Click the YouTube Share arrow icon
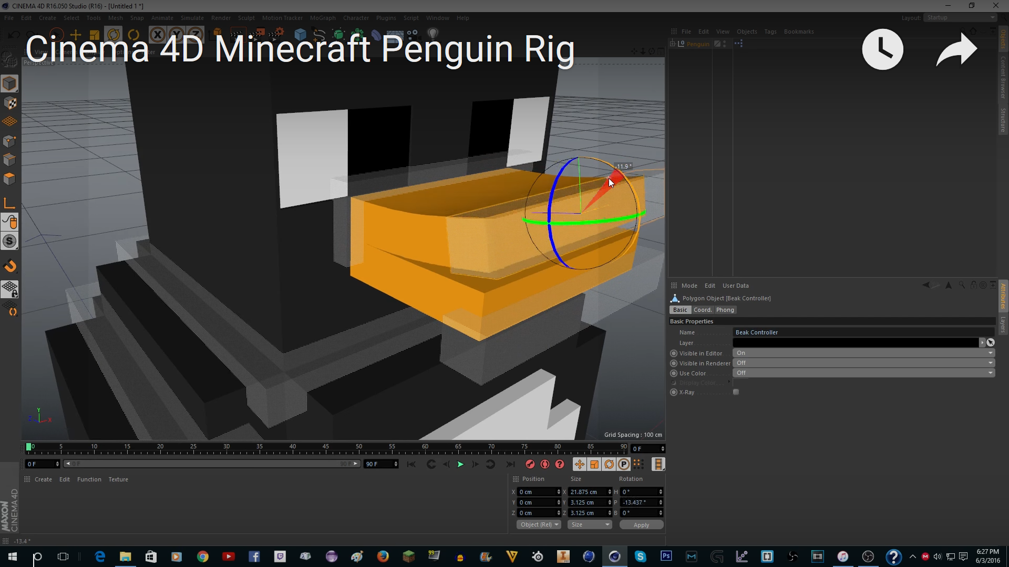Image resolution: width=1009 pixels, height=567 pixels. 956,49
